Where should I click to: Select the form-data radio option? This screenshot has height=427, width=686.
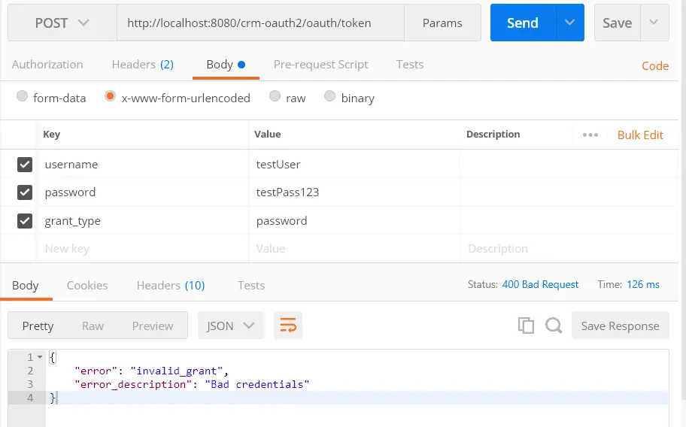(x=22, y=96)
